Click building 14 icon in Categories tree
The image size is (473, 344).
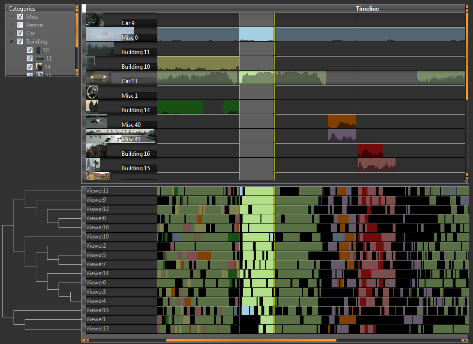(x=40, y=67)
